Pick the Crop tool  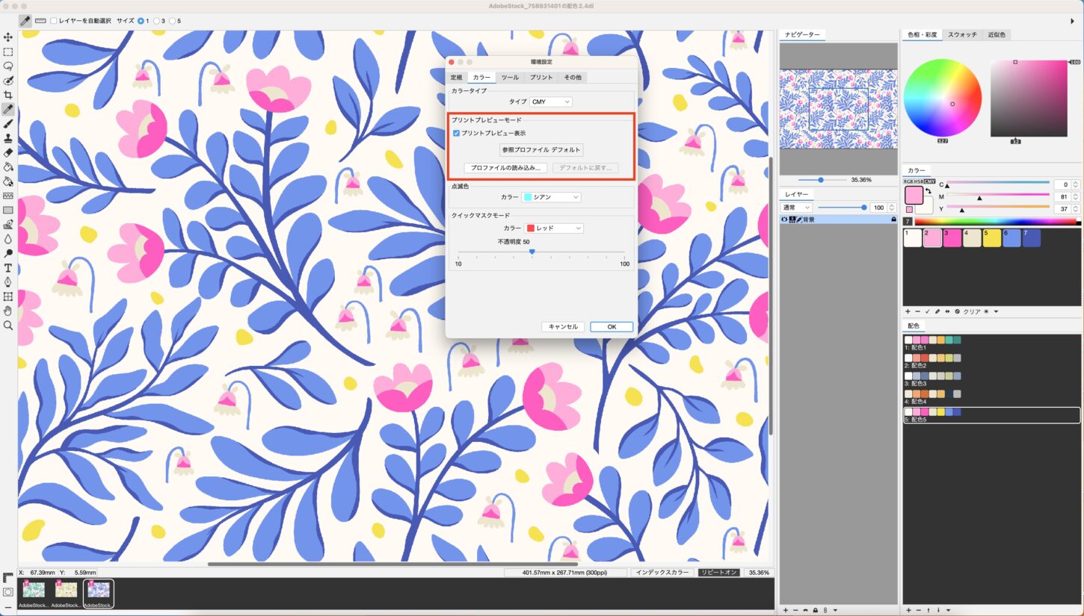tap(8, 95)
